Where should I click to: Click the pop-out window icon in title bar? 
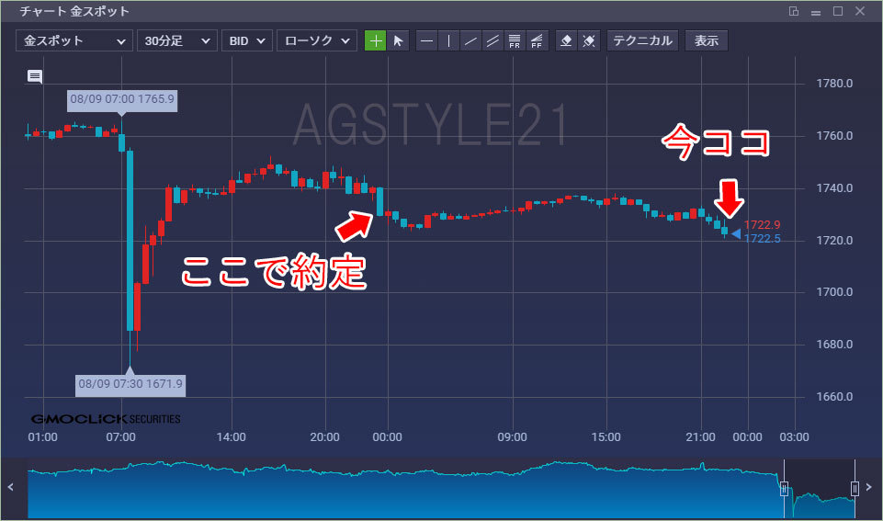pyautogui.click(x=794, y=11)
